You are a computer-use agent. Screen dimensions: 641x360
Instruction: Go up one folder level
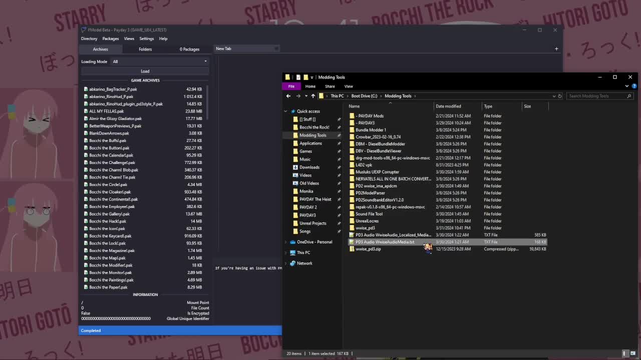tap(313, 96)
